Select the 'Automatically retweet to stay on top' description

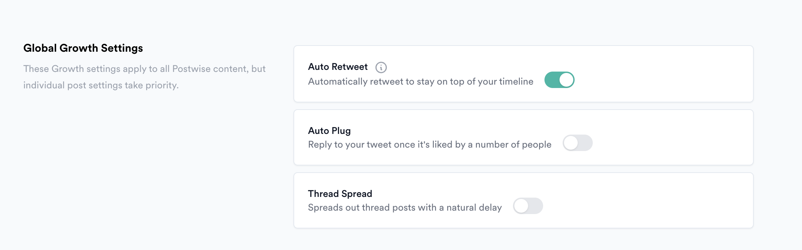(421, 82)
